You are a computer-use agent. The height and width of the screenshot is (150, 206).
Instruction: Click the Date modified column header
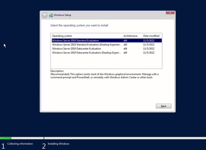pos(151,36)
